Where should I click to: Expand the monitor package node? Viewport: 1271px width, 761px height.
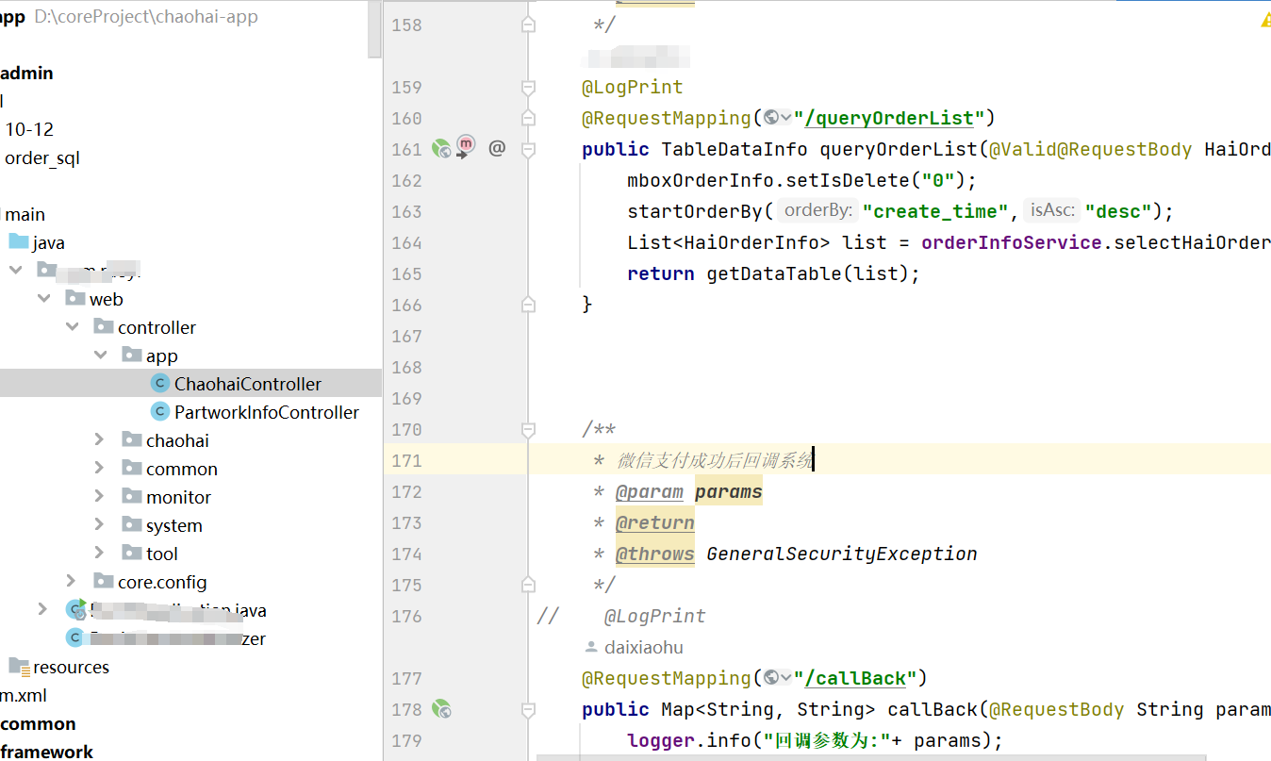(x=100, y=497)
